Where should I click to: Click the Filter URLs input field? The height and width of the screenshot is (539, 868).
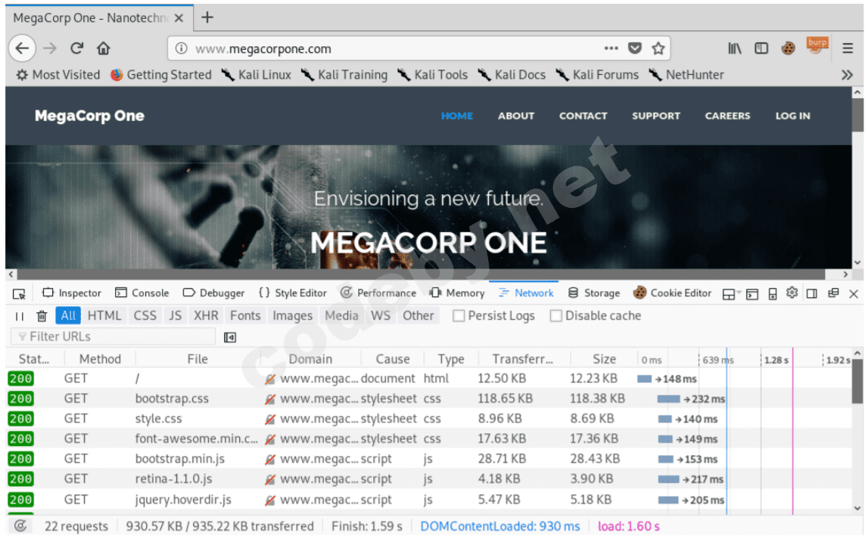click(x=113, y=336)
